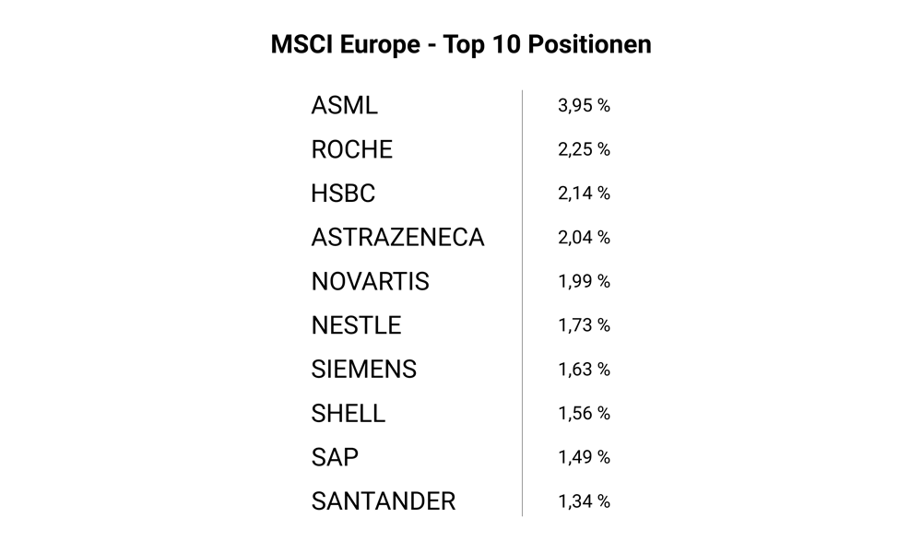
Task: Click the 3,95 % weighting value
Action: (584, 105)
